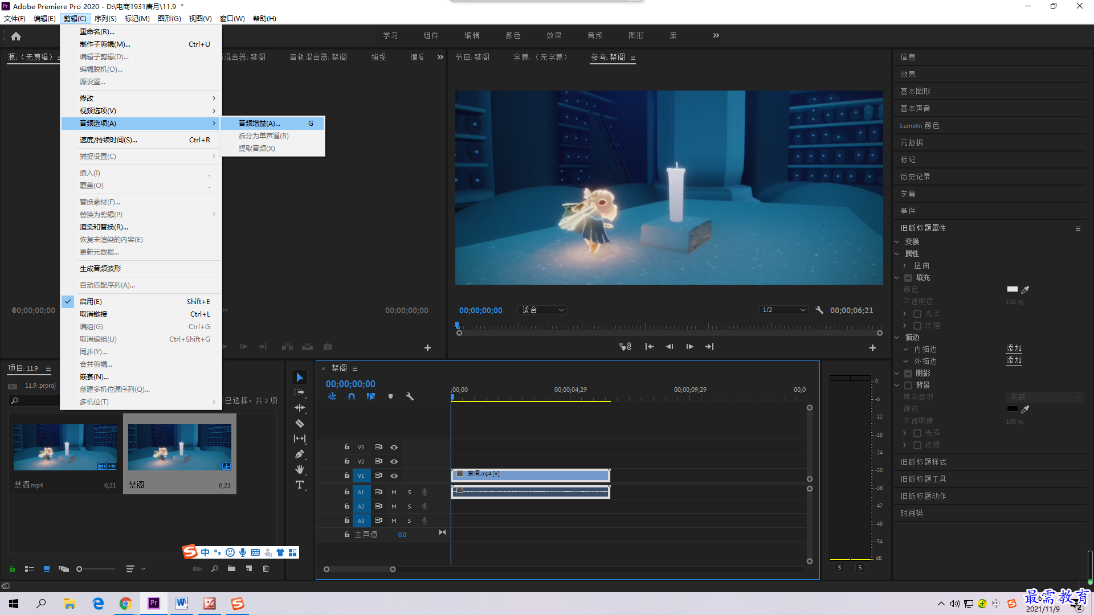Click the Home icon

pos(16,36)
